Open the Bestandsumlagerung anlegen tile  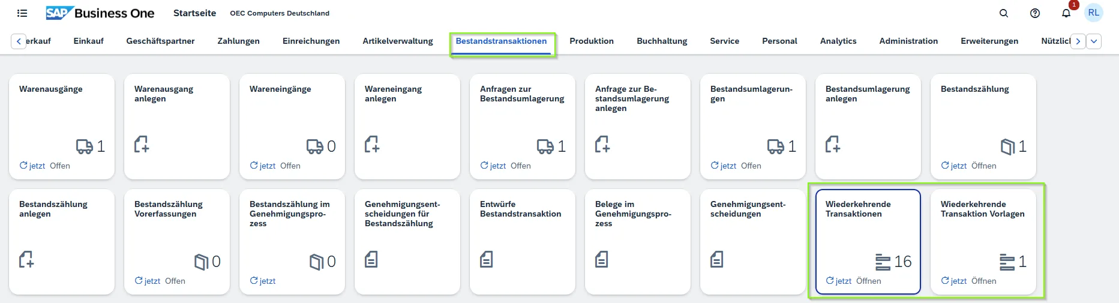(x=868, y=126)
